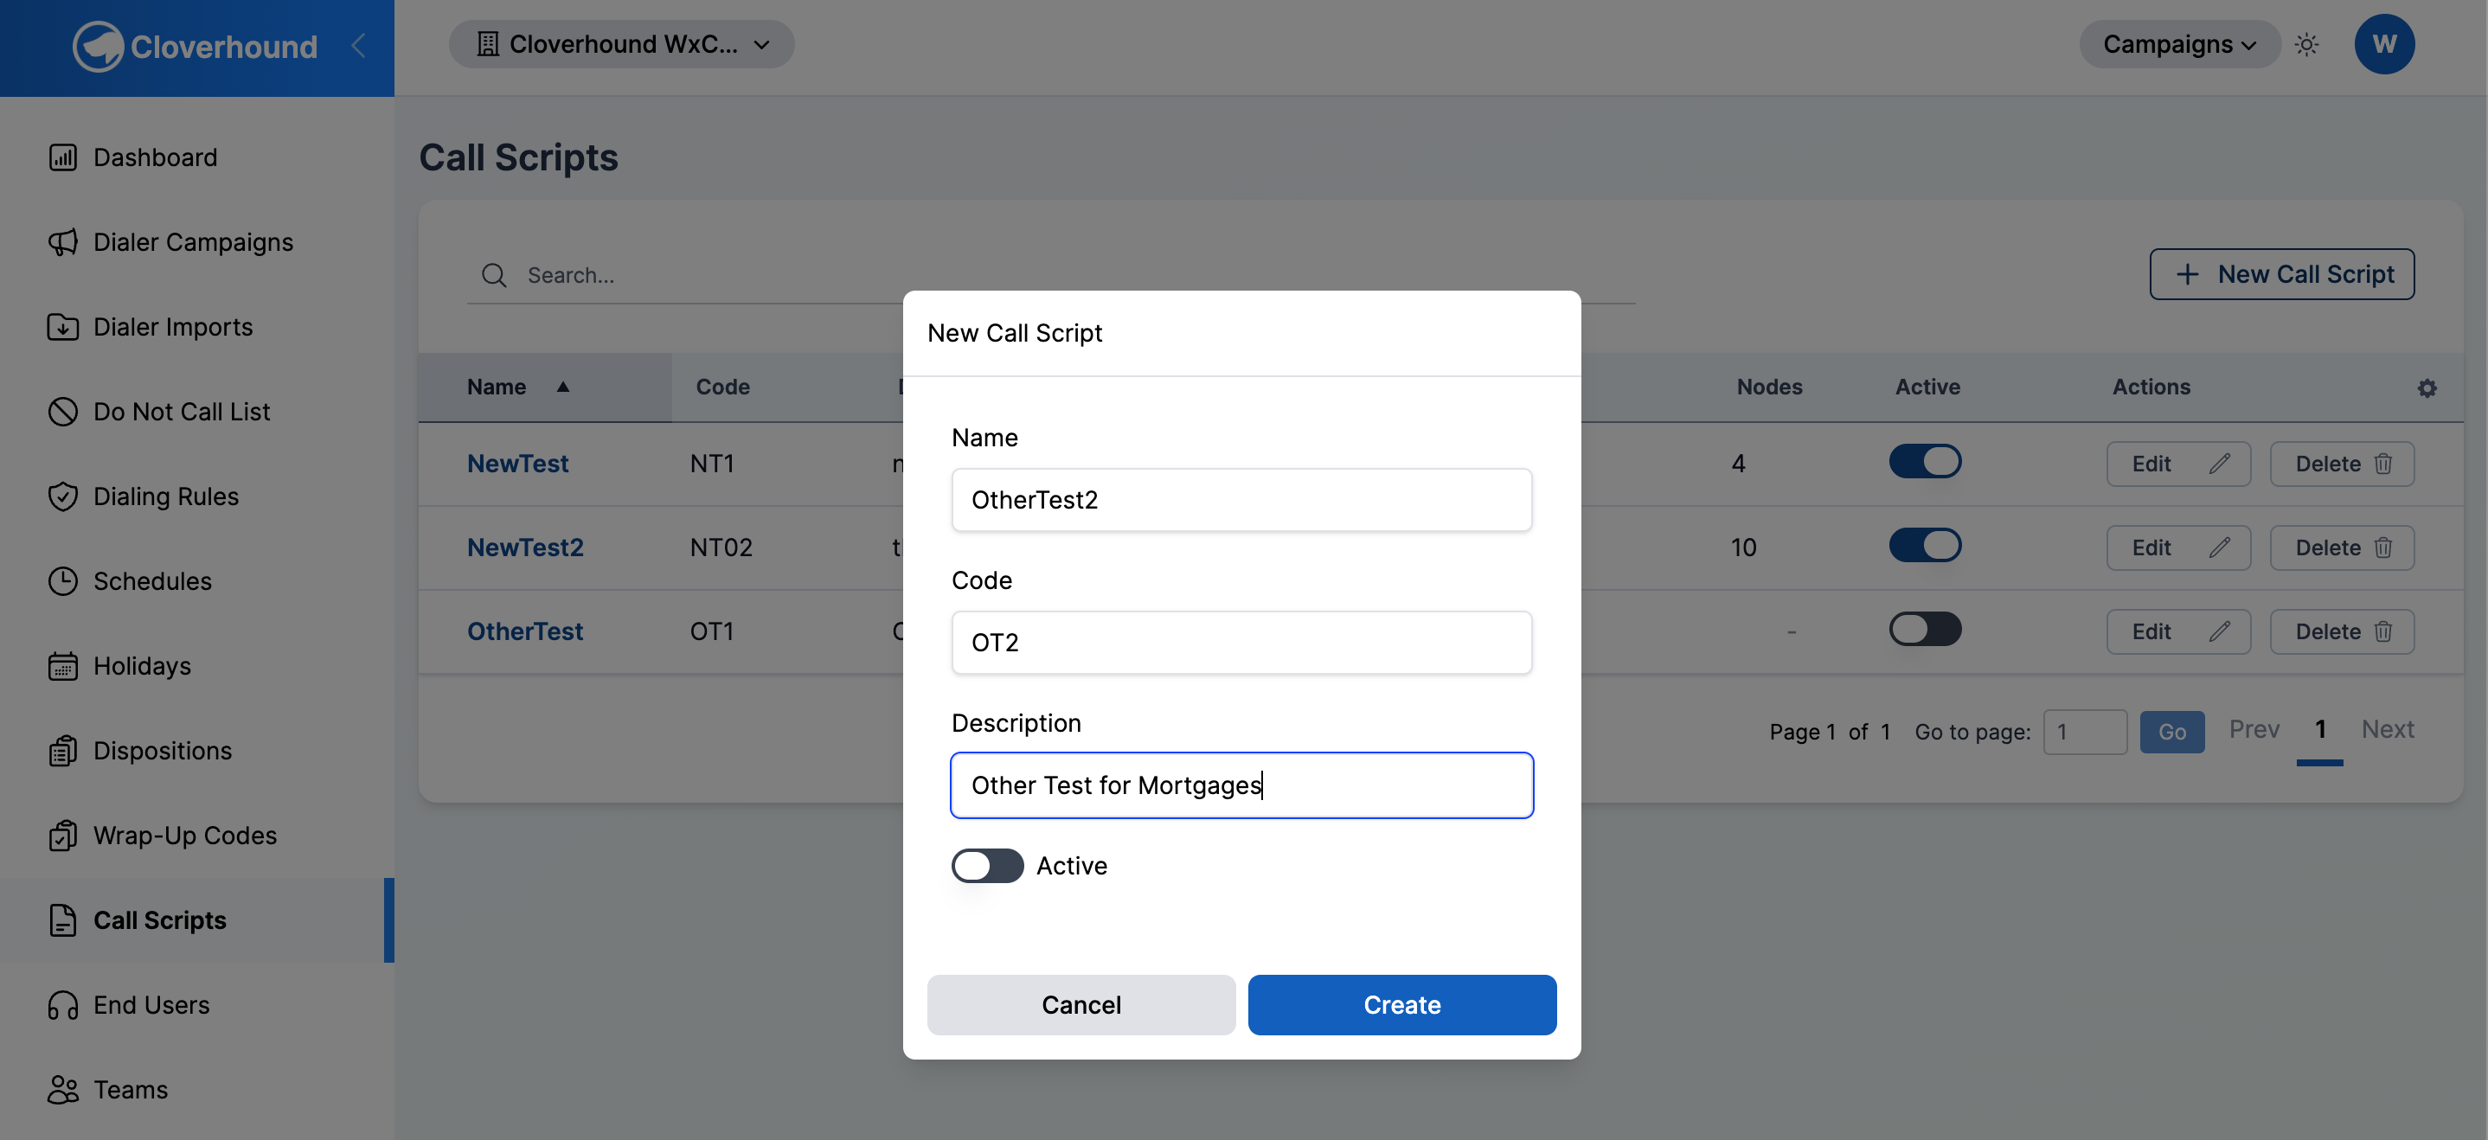Open Dialer Campaigns in the sidebar

[193, 242]
